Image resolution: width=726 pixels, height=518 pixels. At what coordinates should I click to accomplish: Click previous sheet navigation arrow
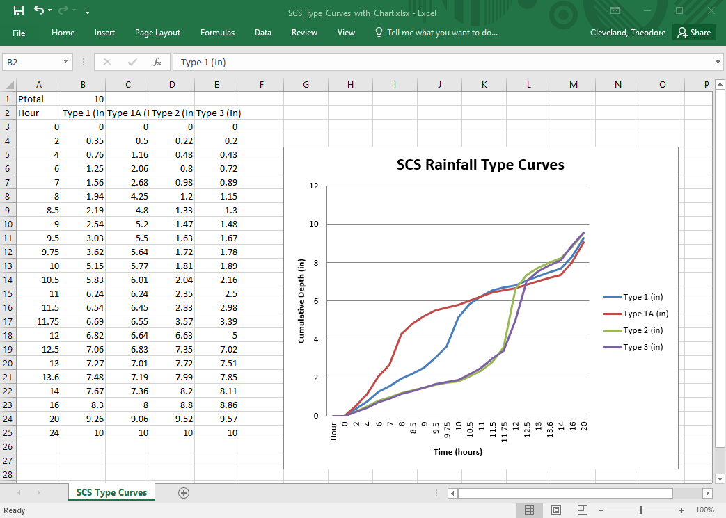click(x=19, y=493)
